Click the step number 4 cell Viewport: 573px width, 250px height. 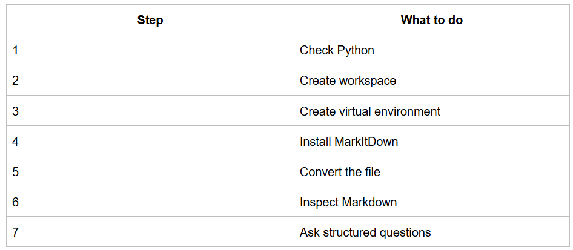pos(150,141)
